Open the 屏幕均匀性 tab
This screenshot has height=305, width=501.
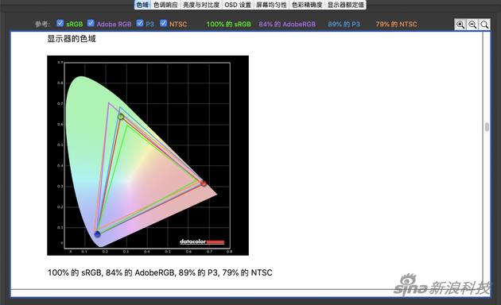point(271,5)
